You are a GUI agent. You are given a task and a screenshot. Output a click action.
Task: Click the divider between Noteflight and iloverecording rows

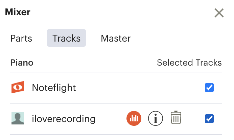pos(116,103)
